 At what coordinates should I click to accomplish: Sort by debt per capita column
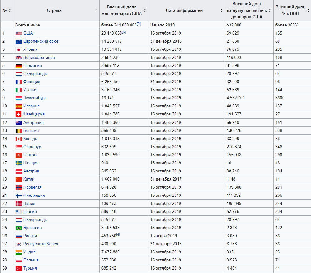coord(270,11)
